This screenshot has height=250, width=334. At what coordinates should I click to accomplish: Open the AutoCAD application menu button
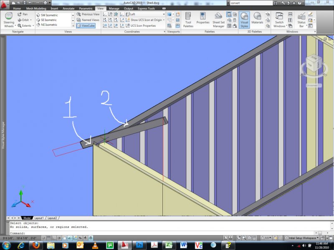coord(5,5)
